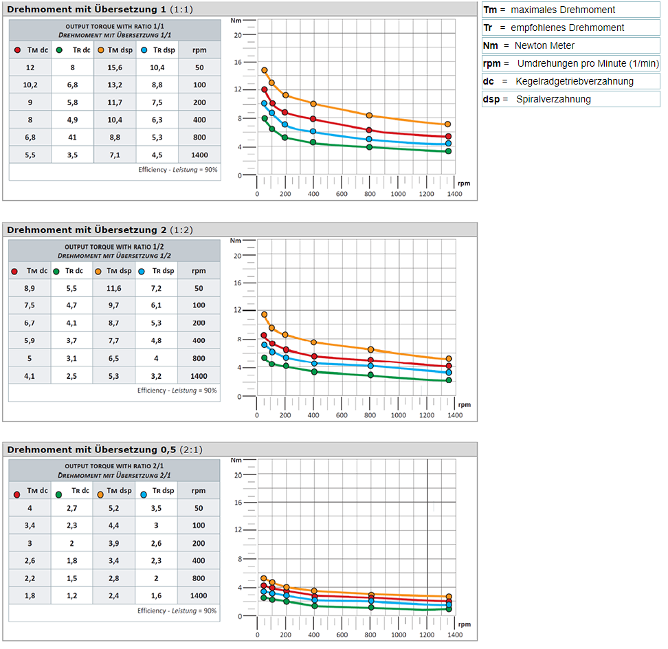Click 'Efficiency - Leistung = 90%' under ratio 1/1 table
Screen dimensions: 668x649
tap(177, 170)
